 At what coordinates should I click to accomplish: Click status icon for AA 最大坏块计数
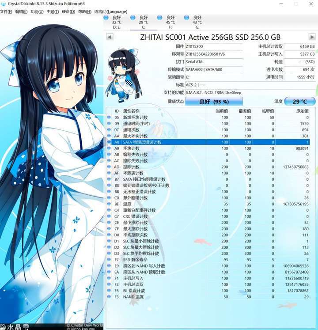click(109, 136)
